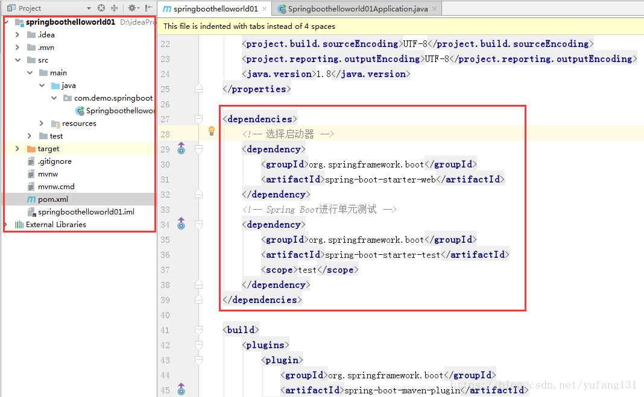Select the .gitignore file icon
The height and width of the screenshot is (397, 644).
coord(31,161)
